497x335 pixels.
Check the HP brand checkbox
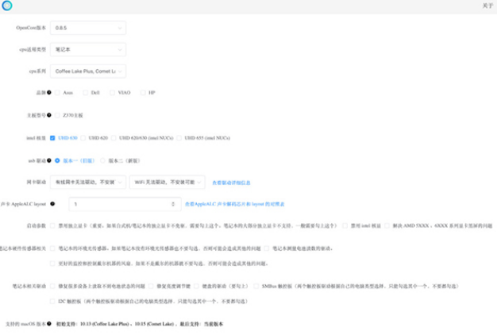coord(143,93)
